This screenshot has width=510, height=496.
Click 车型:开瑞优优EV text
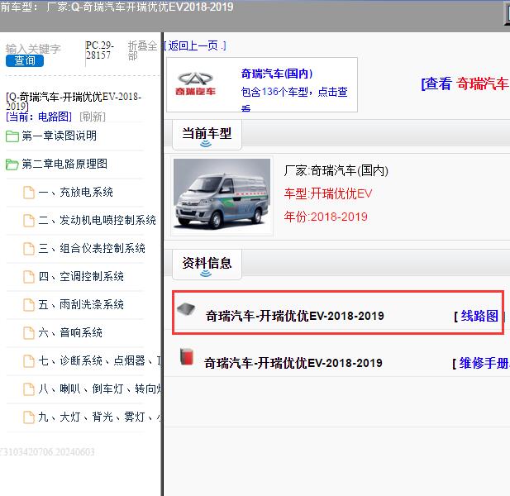pyautogui.click(x=328, y=193)
